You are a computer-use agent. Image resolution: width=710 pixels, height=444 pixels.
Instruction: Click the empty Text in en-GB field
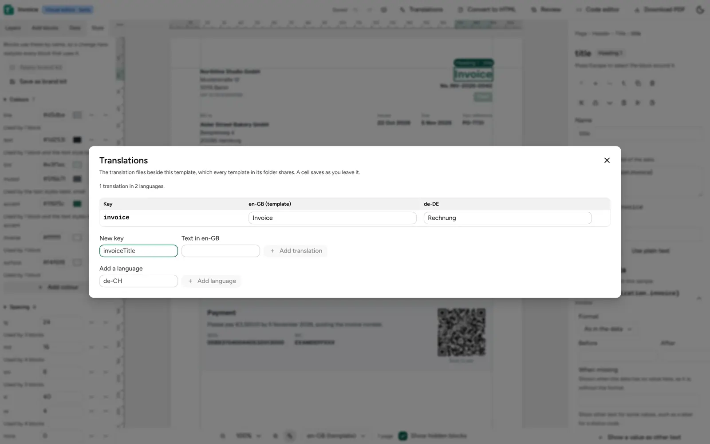221,251
